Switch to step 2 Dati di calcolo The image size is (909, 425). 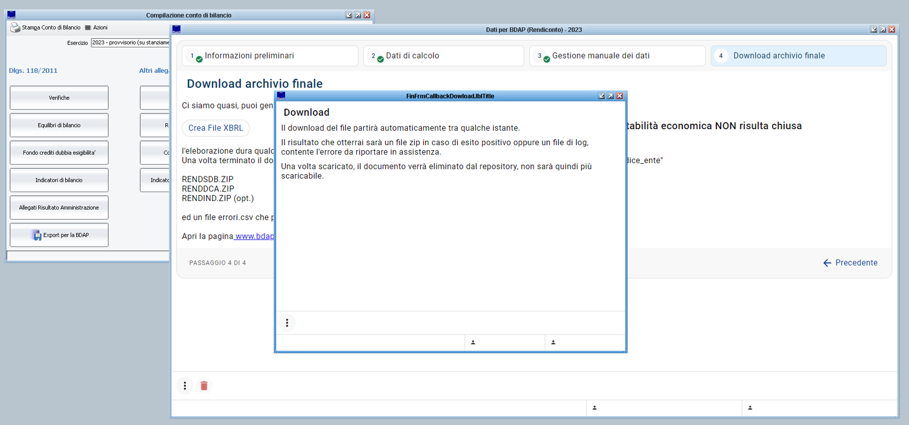coord(443,56)
